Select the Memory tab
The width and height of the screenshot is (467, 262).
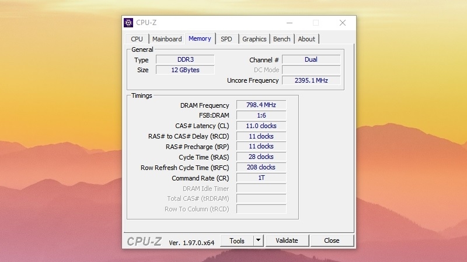[200, 38]
